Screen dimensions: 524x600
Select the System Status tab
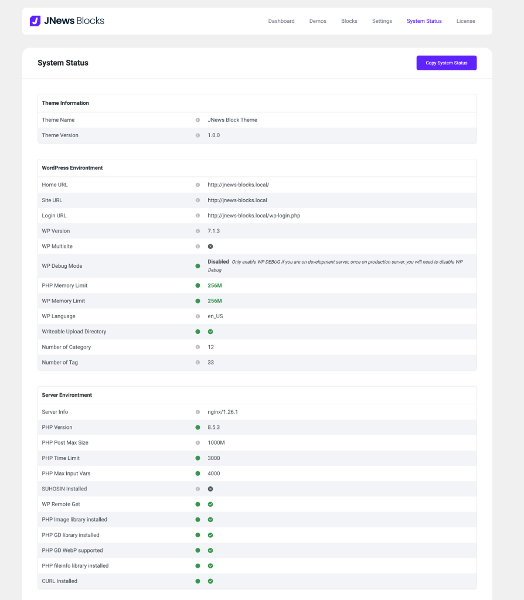(x=424, y=21)
